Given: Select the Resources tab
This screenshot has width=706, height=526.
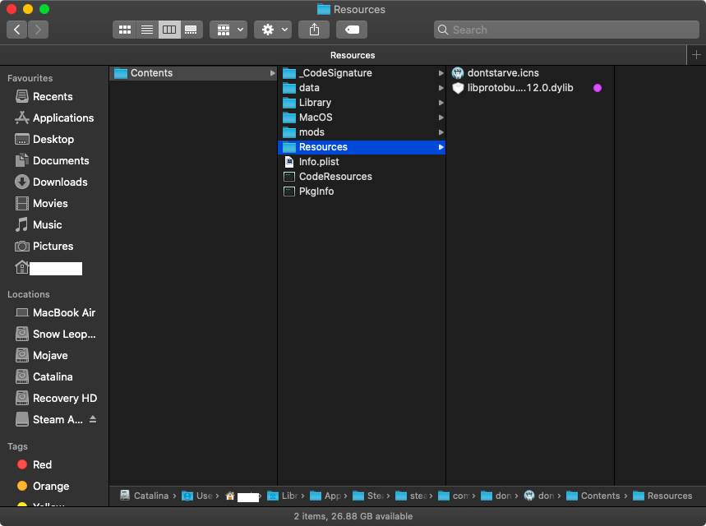Looking at the screenshot, I should (x=353, y=55).
